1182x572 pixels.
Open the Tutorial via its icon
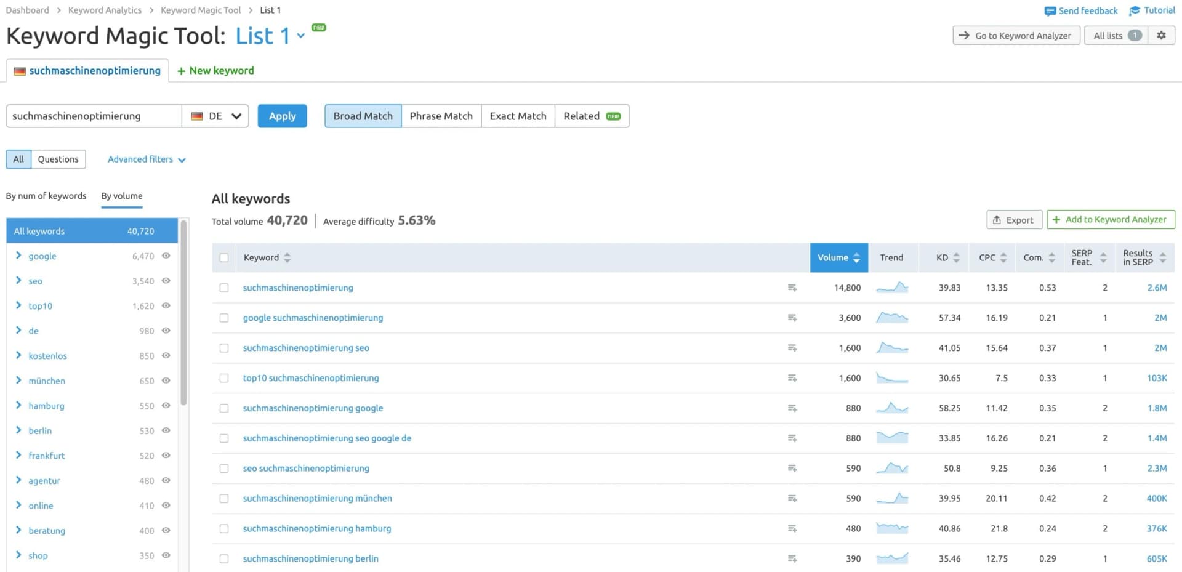coord(1134,10)
